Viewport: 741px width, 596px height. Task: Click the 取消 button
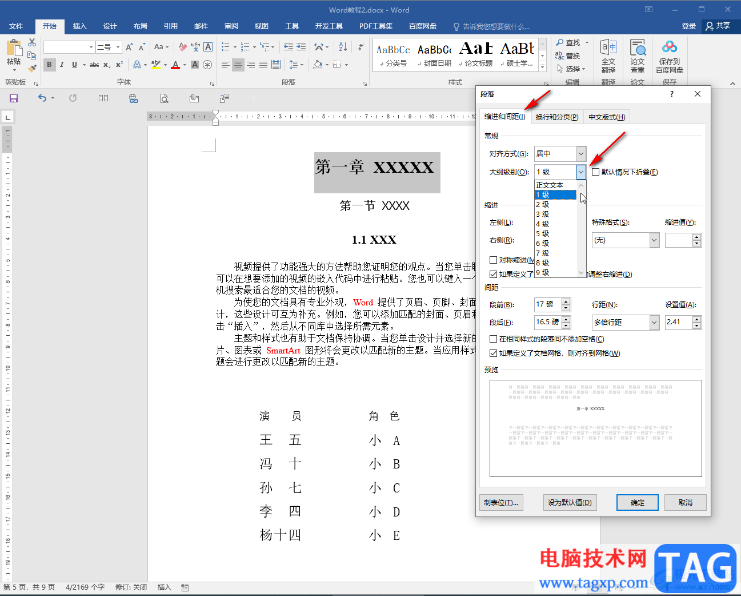[686, 502]
